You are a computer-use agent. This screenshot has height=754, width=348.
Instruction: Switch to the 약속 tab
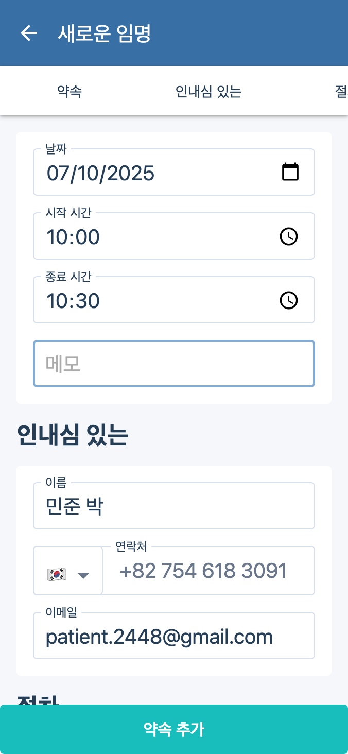pos(69,92)
